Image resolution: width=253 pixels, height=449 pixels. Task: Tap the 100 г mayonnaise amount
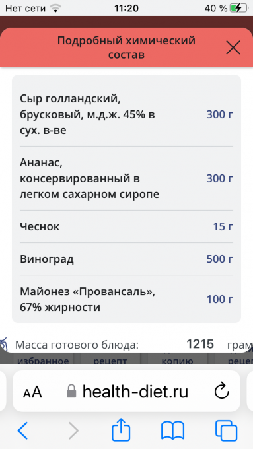click(220, 300)
